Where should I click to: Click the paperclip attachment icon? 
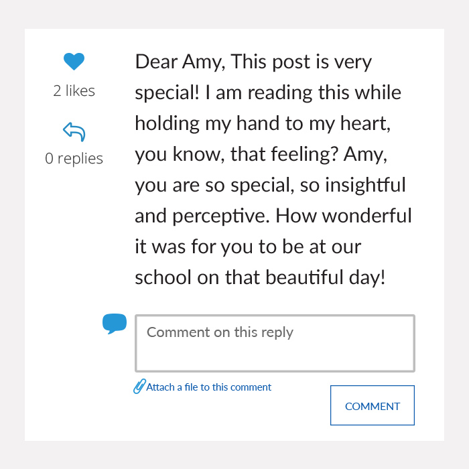point(139,386)
